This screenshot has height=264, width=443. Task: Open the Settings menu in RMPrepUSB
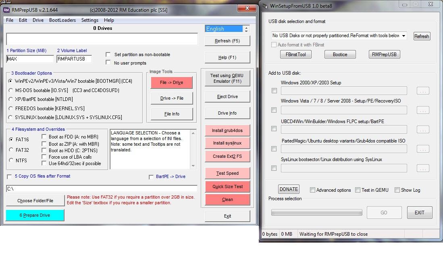(90, 20)
